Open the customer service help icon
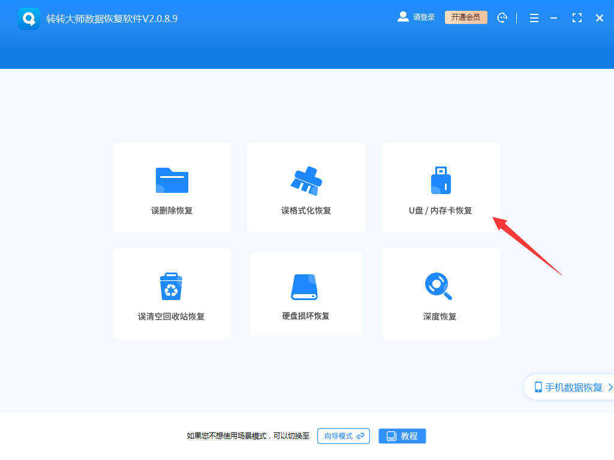The image size is (614, 460). click(502, 17)
